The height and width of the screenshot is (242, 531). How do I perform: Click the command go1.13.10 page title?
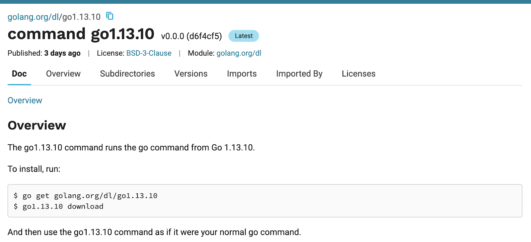coord(81,34)
